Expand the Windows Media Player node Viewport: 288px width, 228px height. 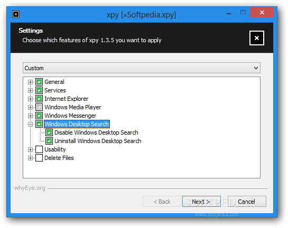(30, 107)
